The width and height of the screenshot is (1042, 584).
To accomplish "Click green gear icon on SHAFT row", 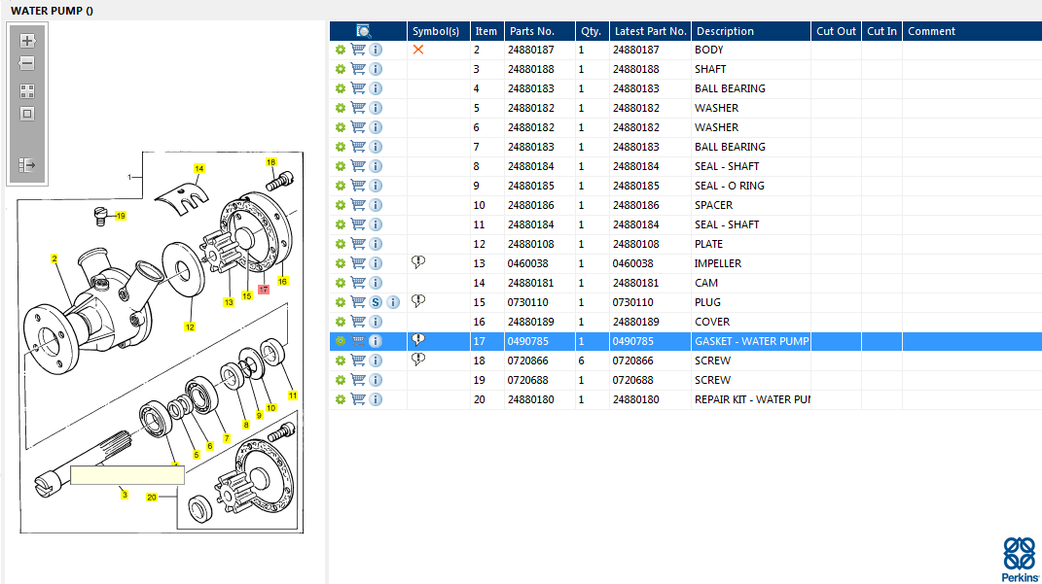I will point(341,69).
